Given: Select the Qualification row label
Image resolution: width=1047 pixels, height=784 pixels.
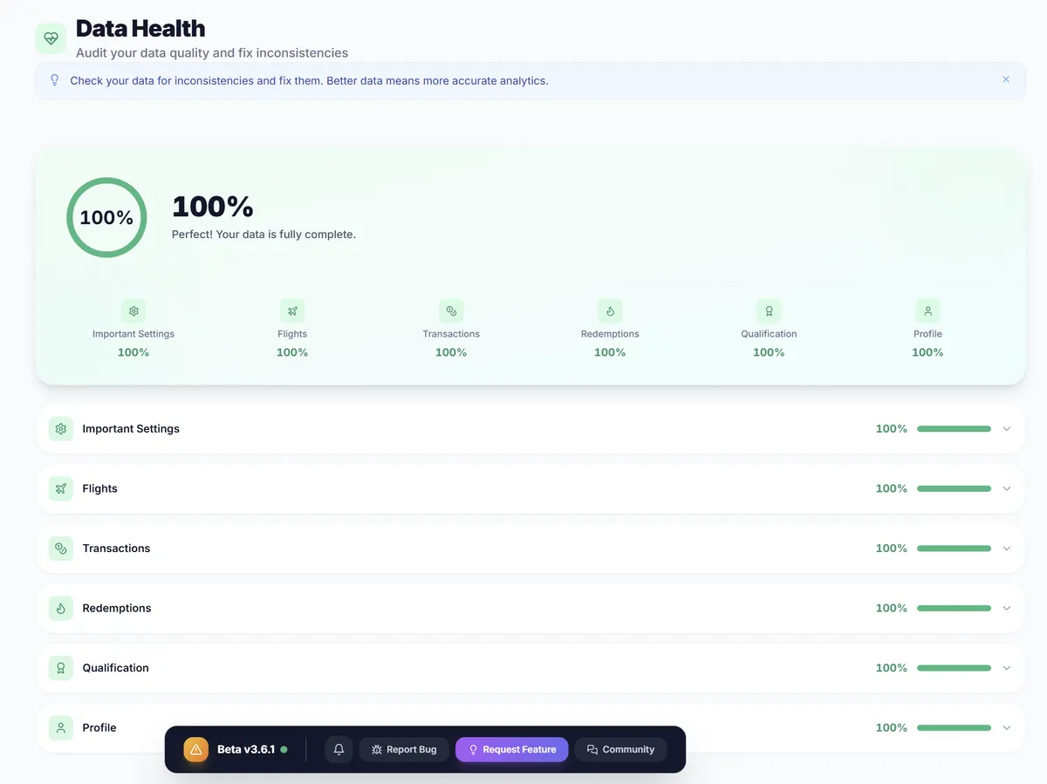Looking at the screenshot, I should (x=116, y=667).
